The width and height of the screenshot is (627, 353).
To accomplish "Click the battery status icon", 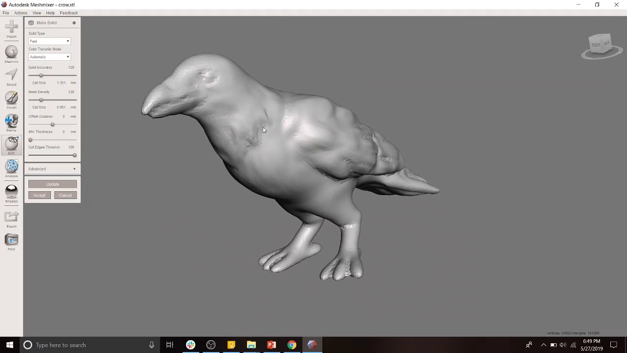I will pyautogui.click(x=554, y=345).
